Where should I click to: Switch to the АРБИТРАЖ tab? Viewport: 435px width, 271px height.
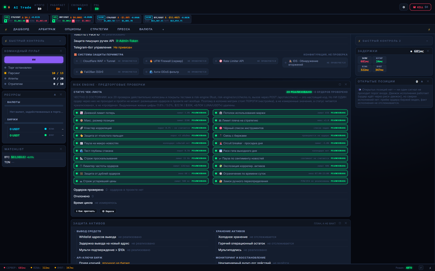pyautogui.click(x=47, y=29)
